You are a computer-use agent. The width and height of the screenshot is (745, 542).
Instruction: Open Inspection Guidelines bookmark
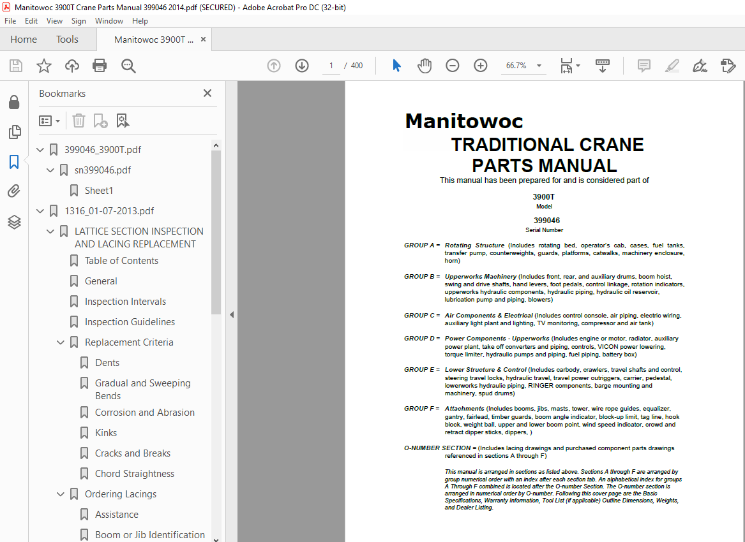point(130,322)
